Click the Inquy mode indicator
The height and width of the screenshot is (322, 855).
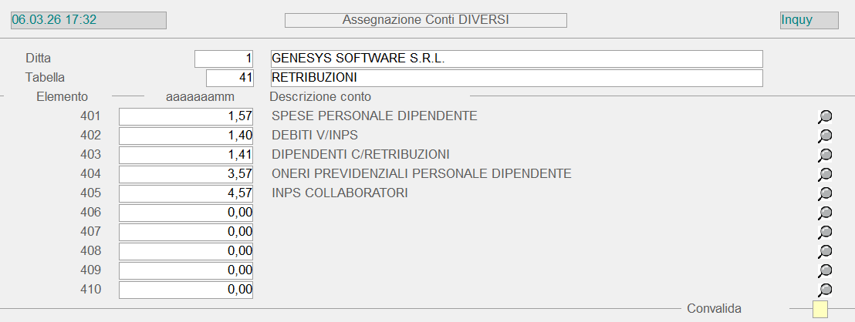(809, 20)
